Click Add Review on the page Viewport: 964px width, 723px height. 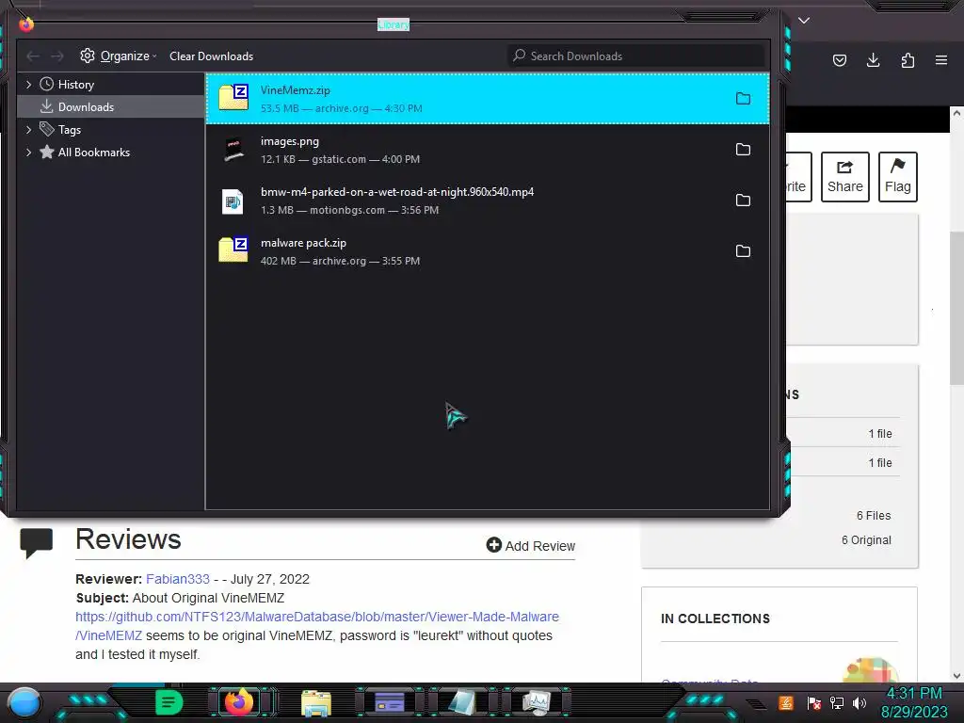[531, 545]
